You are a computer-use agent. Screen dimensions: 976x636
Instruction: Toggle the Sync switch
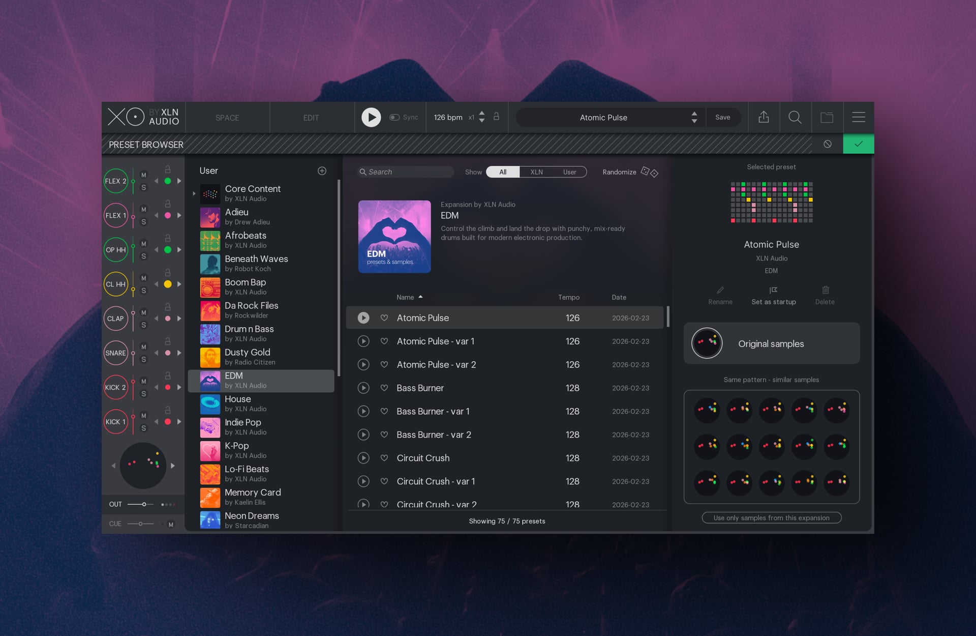click(x=394, y=117)
